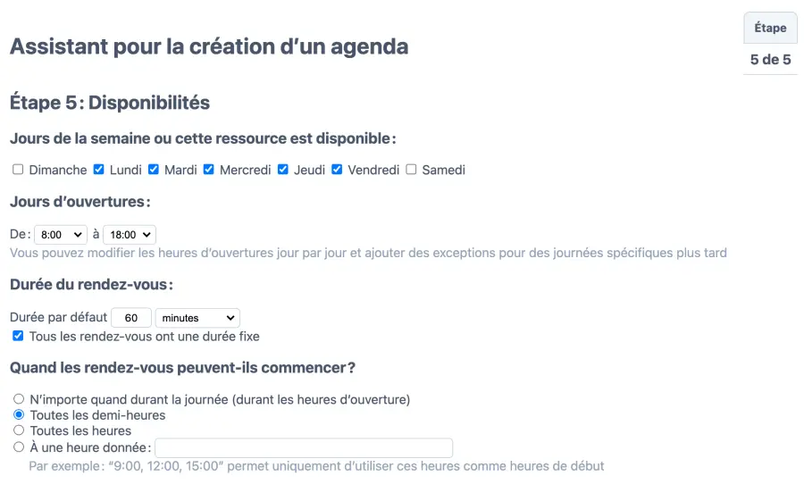Click the Étape step indicator tab
The height and width of the screenshot is (484, 804).
click(x=770, y=29)
